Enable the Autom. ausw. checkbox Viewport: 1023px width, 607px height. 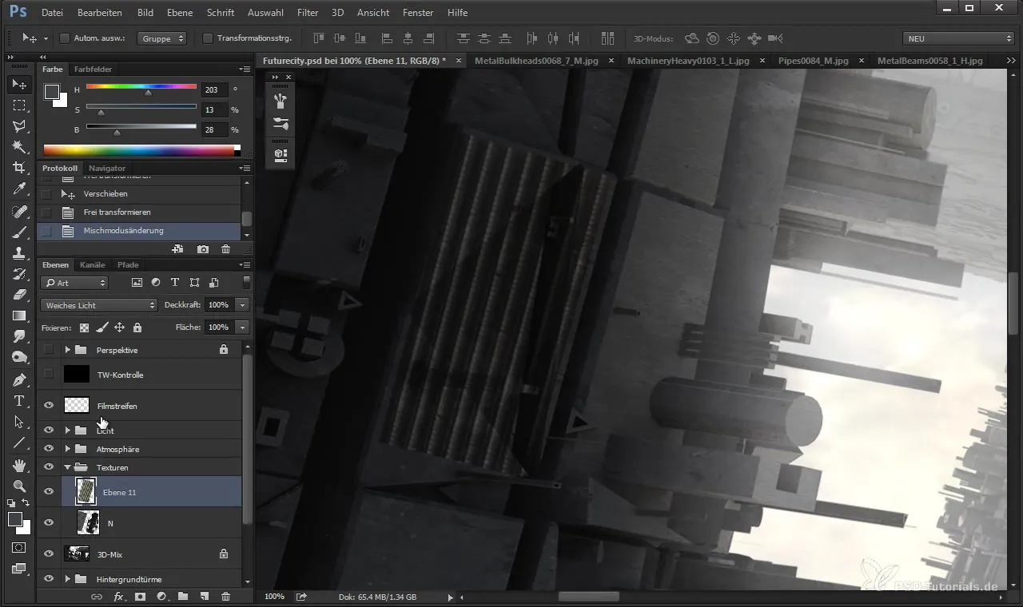pos(65,38)
